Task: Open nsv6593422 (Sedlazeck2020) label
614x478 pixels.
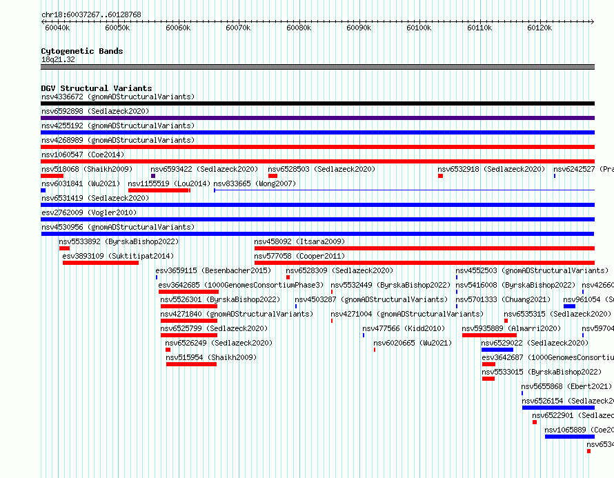Action: [204, 169]
